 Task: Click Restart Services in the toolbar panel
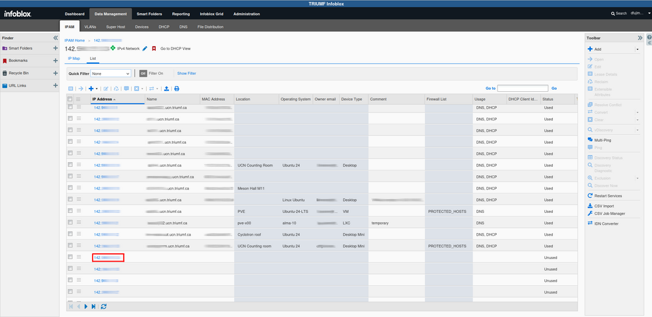click(608, 196)
